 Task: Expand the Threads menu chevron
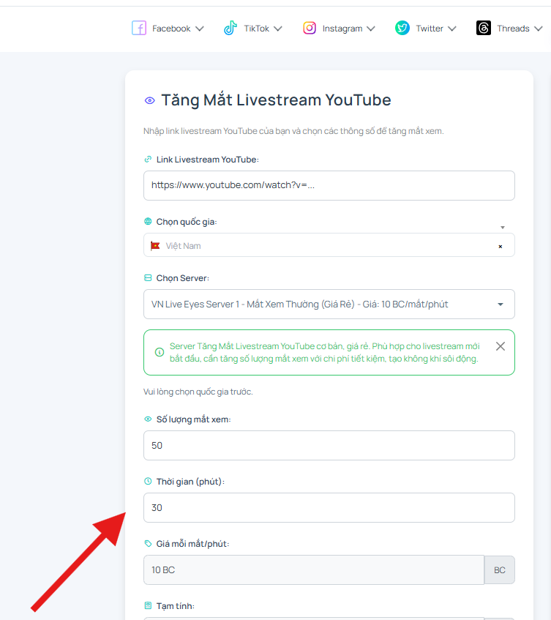[538, 29]
